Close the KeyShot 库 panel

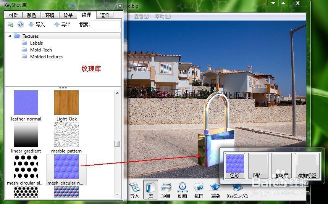(x=120, y=6)
